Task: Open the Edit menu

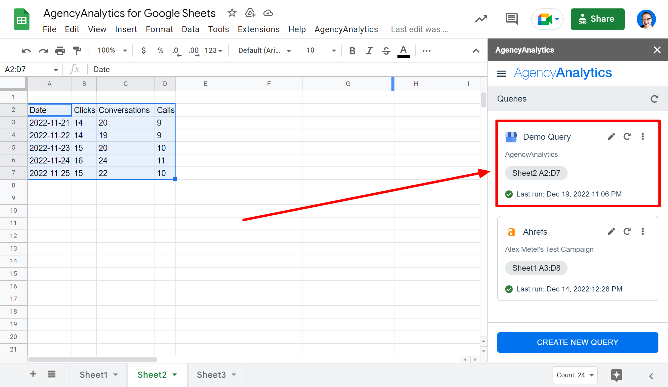Action: 72,29
